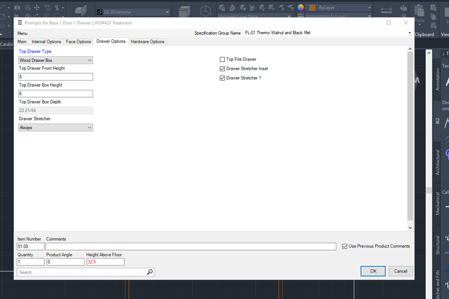Open the Mechanical palette tab

[x=437, y=203]
